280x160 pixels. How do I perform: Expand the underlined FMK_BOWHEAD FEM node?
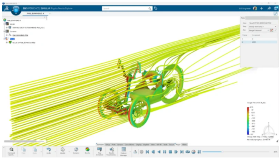(7, 35)
